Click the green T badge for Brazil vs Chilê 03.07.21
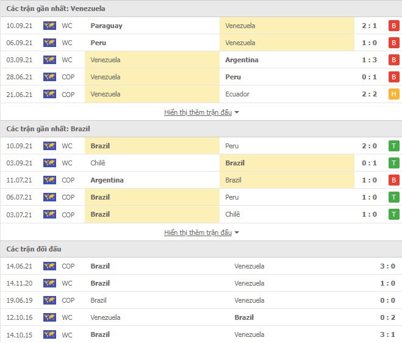The image size is (402, 343). [x=394, y=214]
